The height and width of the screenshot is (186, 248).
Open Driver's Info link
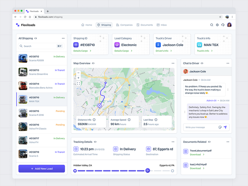click(162, 51)
